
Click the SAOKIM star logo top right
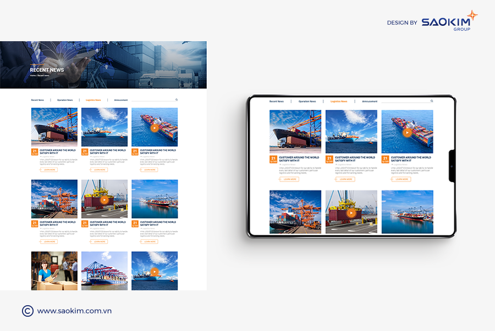(472, 15)
